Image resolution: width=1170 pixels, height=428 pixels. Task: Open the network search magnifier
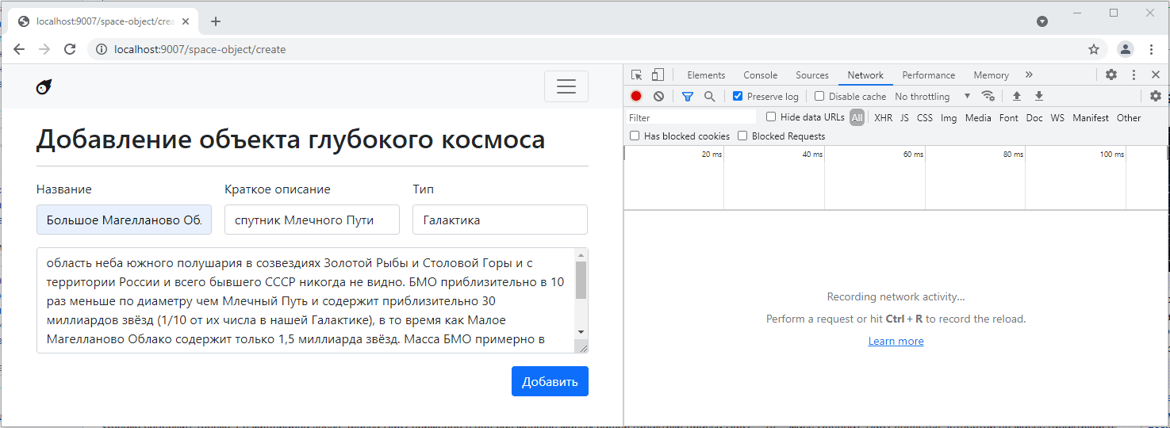point(710,96)
